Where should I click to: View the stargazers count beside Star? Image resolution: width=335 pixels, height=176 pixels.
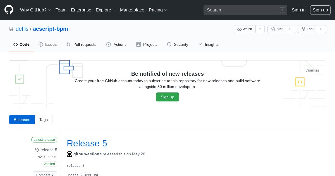pos(290,29)
